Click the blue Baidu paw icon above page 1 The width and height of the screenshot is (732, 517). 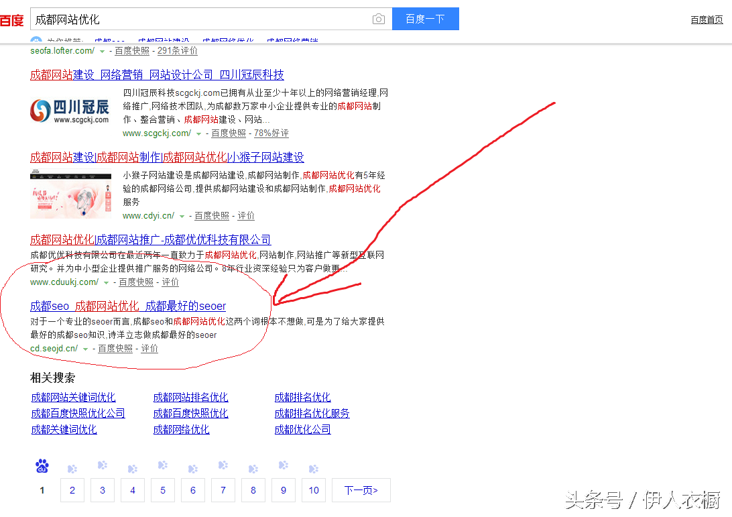tap(42, 465)
